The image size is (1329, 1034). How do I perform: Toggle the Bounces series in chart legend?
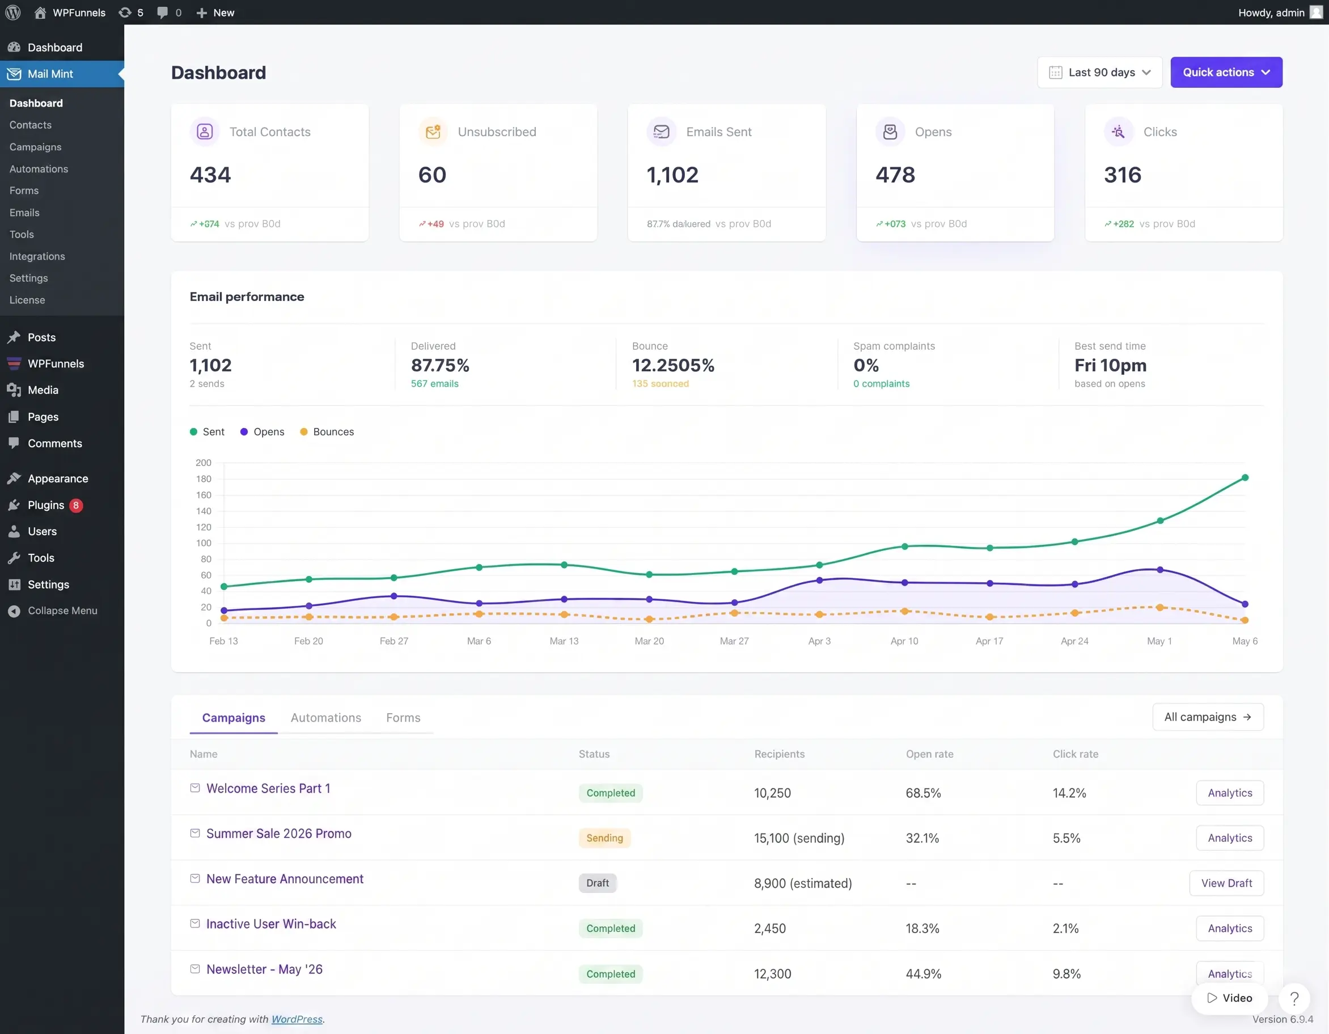(327, 431)
